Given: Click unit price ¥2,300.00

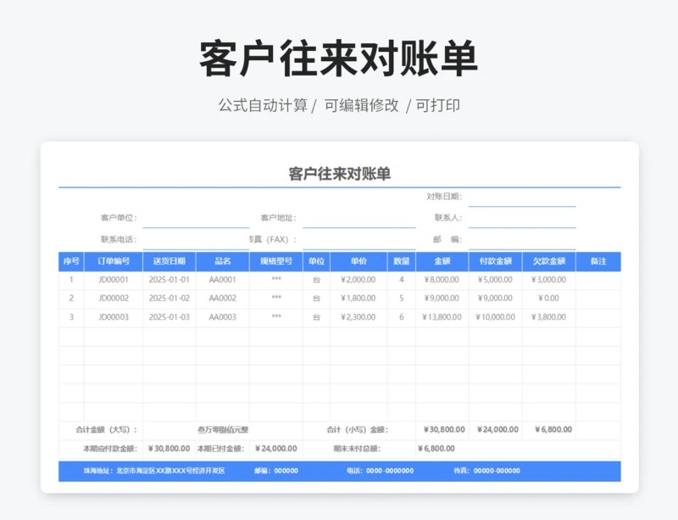Looking at the screenshot, I should click(358, 317).
